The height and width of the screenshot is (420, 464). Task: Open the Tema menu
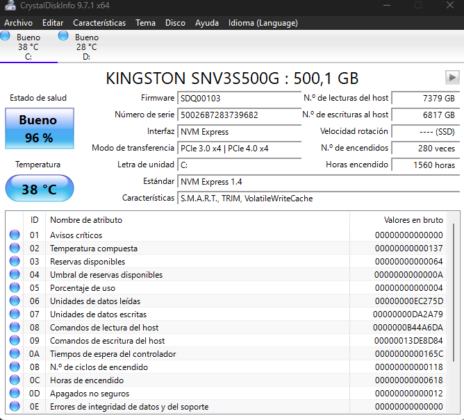pos(145,23)
